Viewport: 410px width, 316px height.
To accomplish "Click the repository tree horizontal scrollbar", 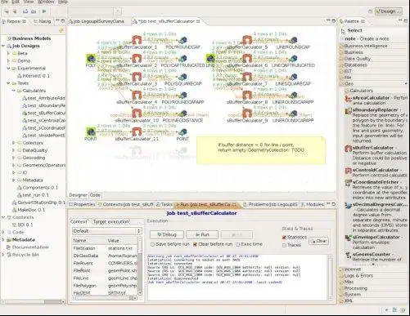I will point(33,302).
